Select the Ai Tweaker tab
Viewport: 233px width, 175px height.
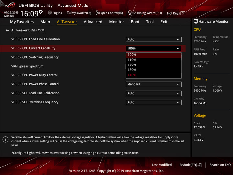tap(67, 22)
